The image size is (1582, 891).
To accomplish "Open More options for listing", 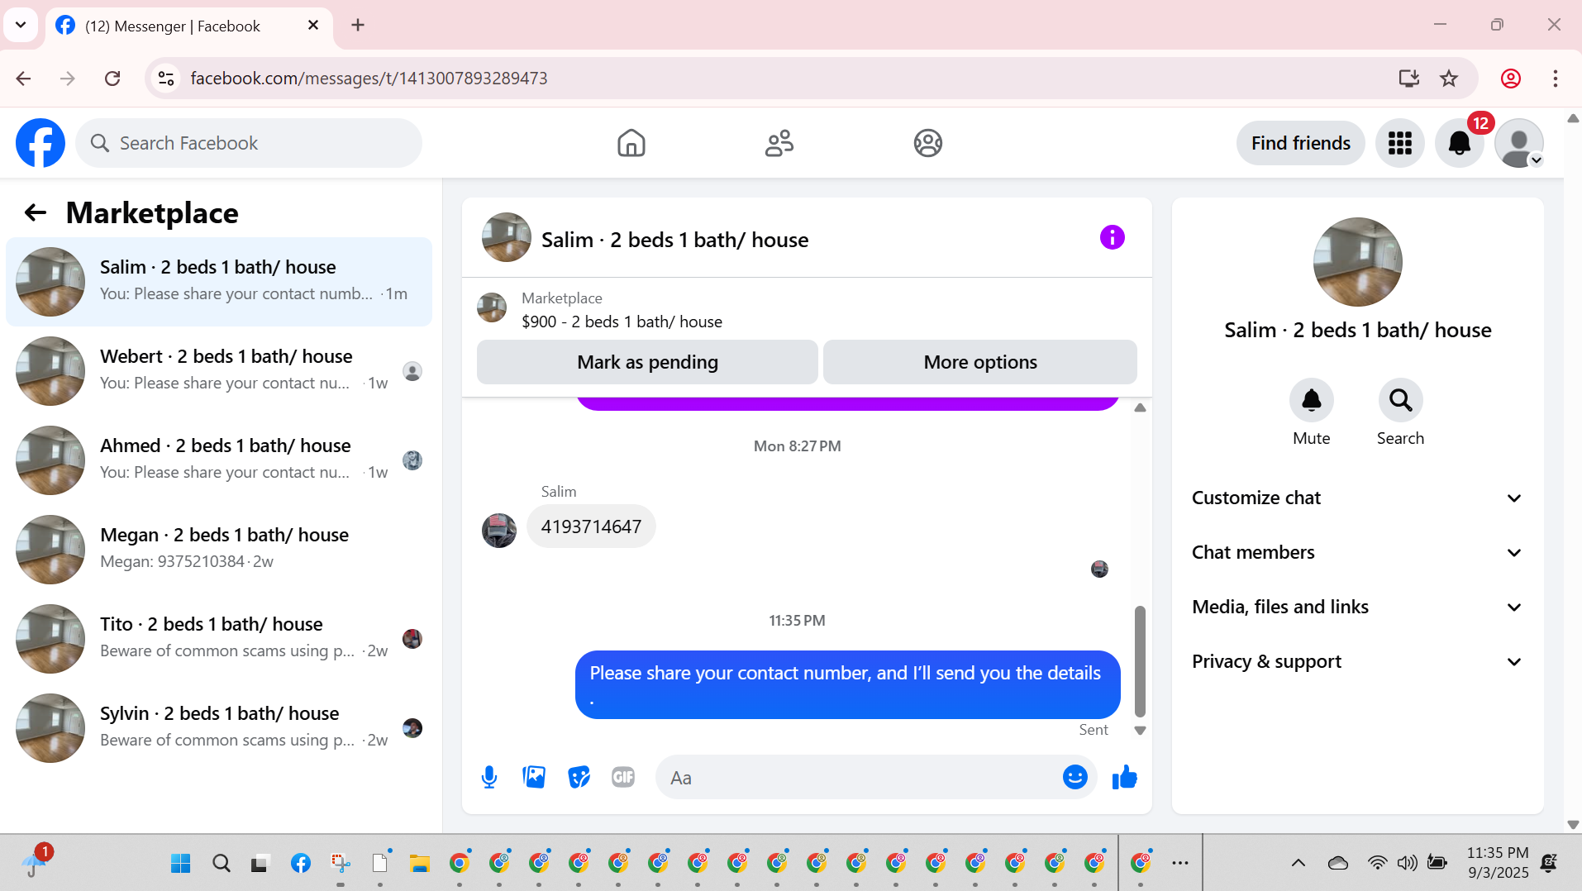I will click(x=980, y=362).
